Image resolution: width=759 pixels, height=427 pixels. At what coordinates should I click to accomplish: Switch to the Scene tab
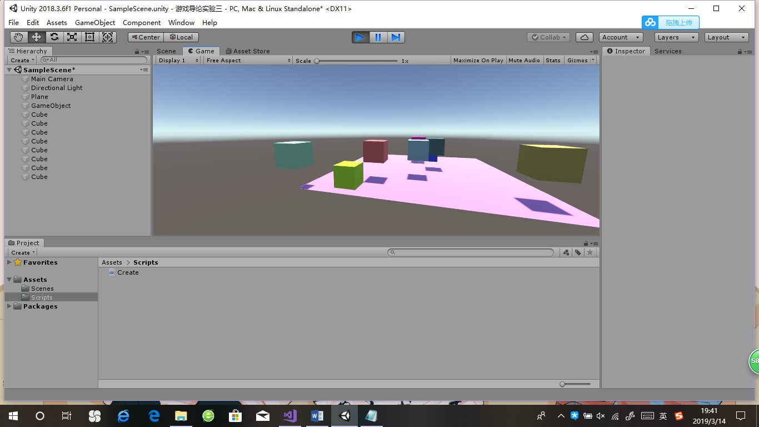tap(166, 51)
